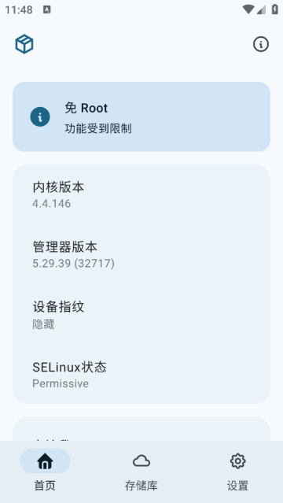
Task: Open the cloud repository icon
Action: (141, 461)
